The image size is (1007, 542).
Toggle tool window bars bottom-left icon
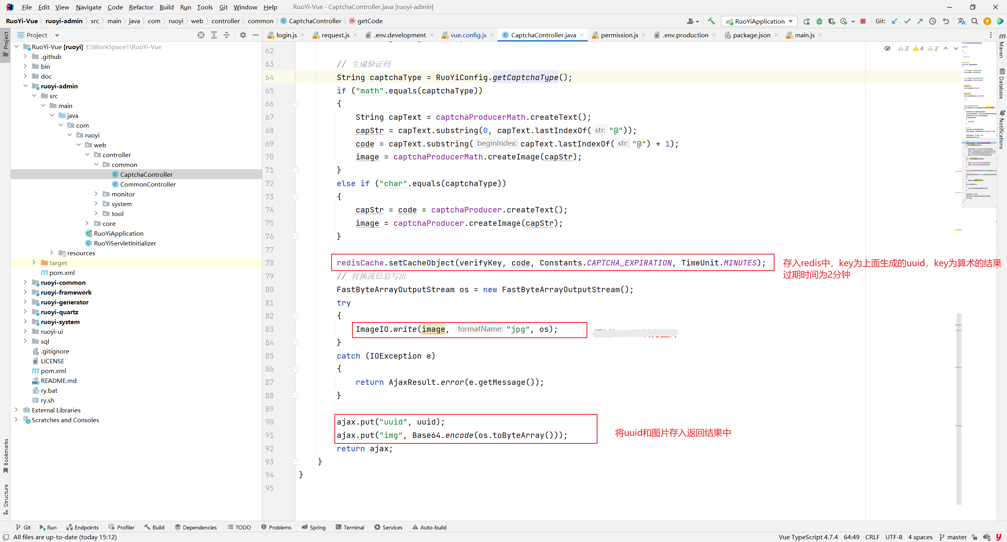(6, 537)
